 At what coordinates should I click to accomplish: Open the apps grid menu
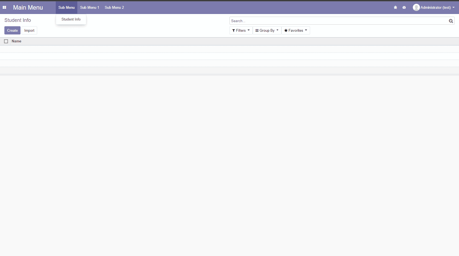[x=4, y=7]
